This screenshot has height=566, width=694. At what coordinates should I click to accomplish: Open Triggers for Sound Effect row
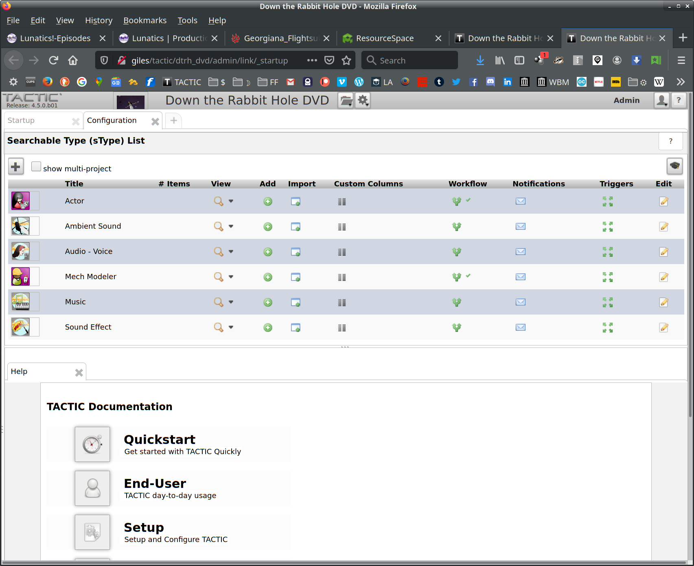[x=608, y=328]
